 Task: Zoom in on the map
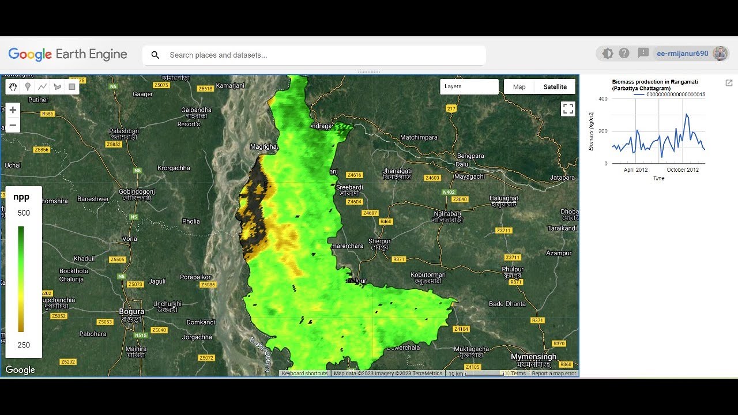(13, 110)
